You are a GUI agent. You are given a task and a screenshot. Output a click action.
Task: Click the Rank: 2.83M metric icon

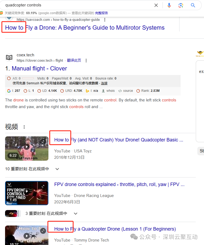(138, 91)
